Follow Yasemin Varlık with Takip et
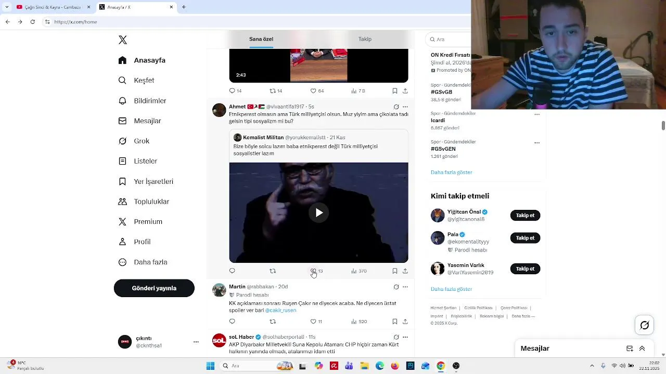666x374 pixels. (x=525, y=269)
